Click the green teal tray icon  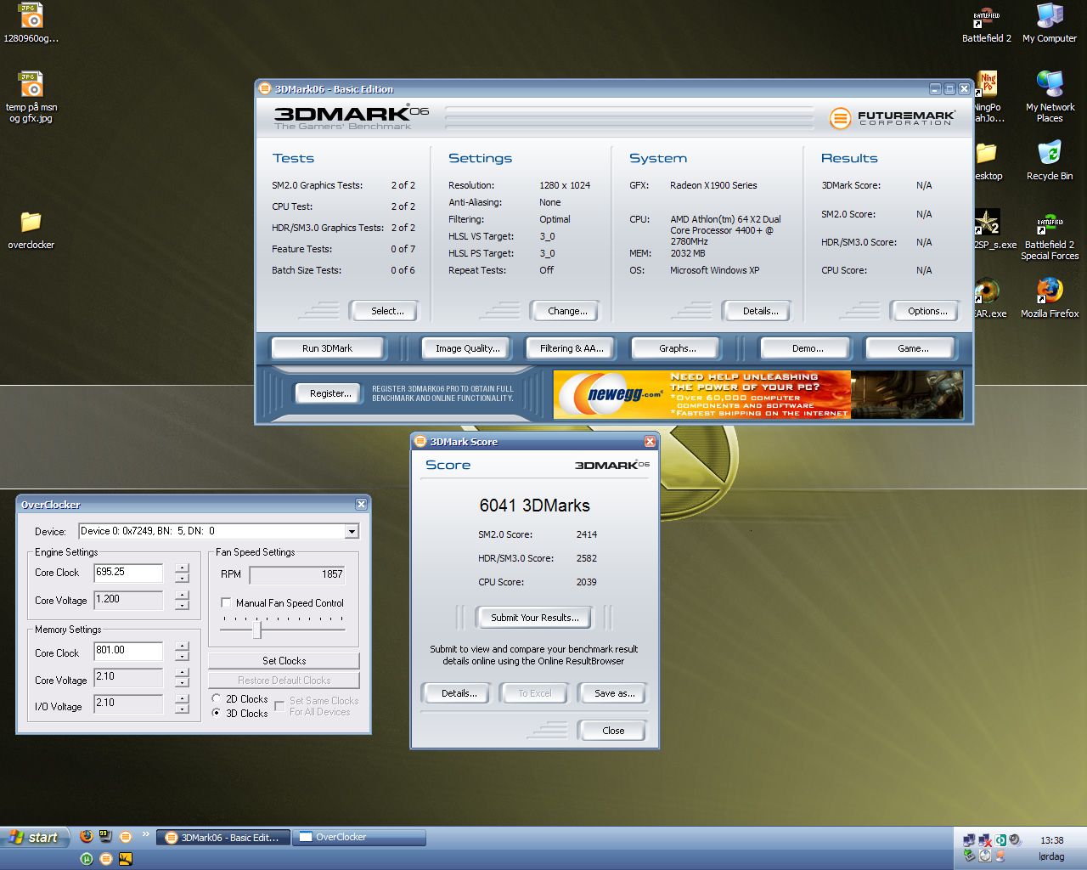click(1000, 840)
